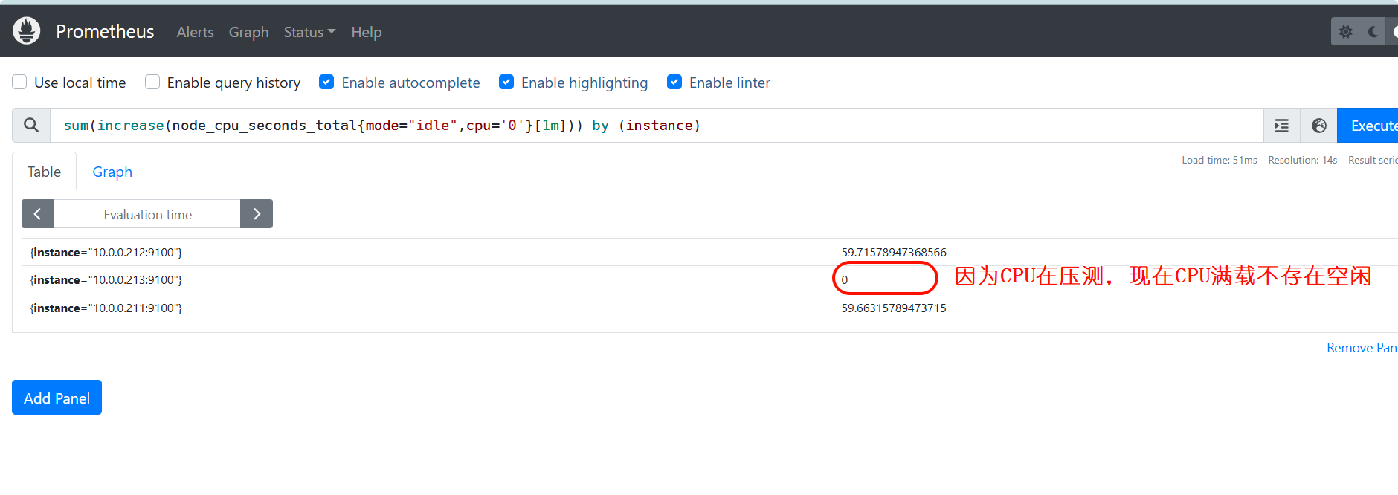
Task: Turn on Enable query history checkbox
Action: 152,82
